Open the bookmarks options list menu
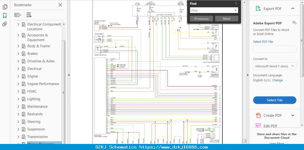 point(18,15)
